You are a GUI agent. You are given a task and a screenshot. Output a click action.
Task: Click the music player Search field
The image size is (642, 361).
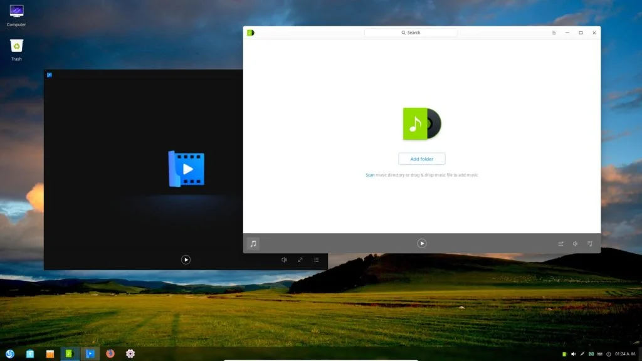(411, 33)
